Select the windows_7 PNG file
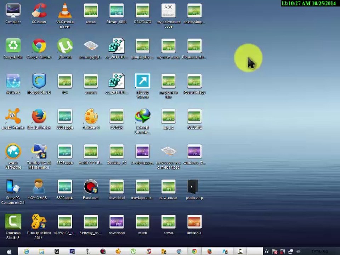The height and width of the screenshot is (255, 340). tap(194, 154)
